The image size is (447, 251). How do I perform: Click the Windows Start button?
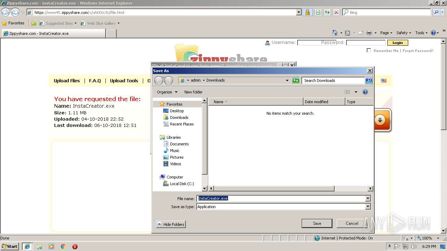tap(10, 246)
